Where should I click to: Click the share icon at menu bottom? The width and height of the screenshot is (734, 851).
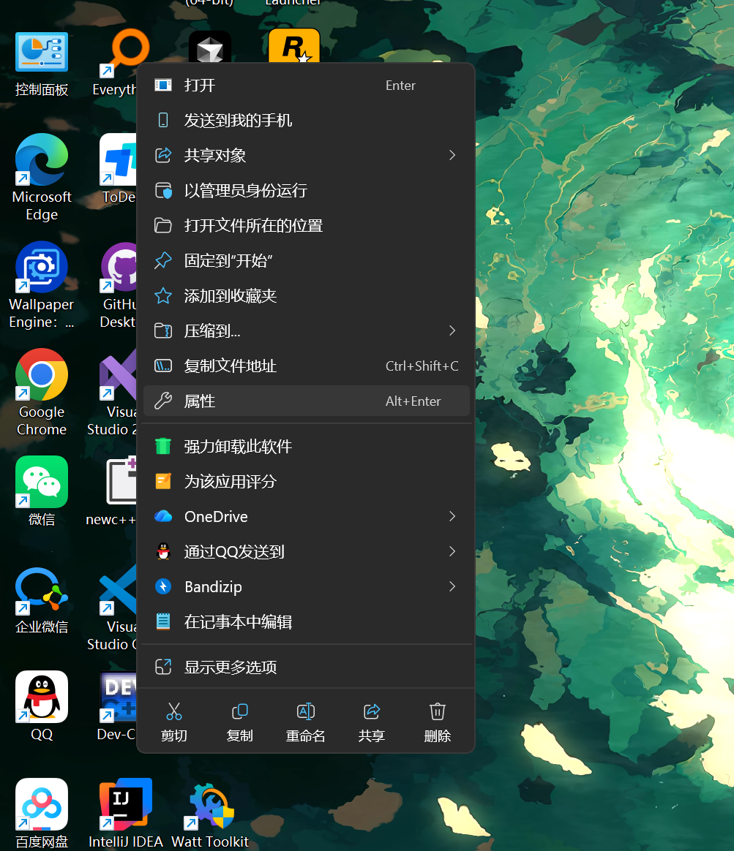(x=371, y=719)
